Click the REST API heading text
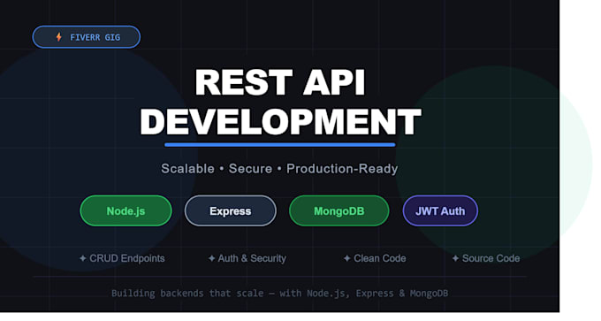 280,82
